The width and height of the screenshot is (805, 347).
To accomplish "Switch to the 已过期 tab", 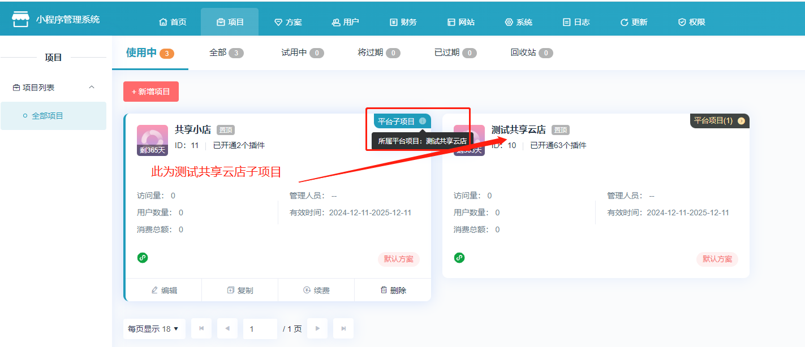I will click(x=455, y=53).
